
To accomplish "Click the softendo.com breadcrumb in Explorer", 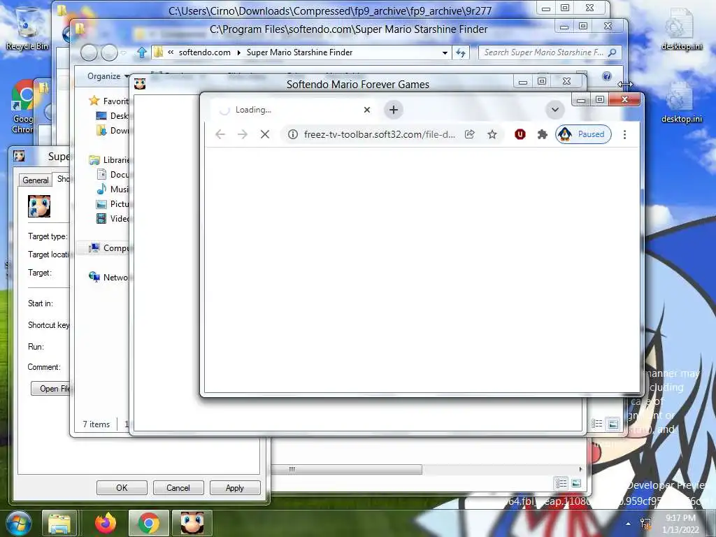I will pyautogui.click(x=205, y=52).
